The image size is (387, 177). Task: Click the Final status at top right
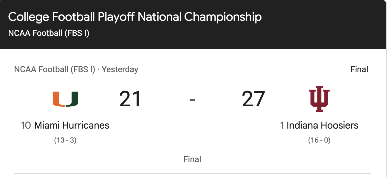click(x=359, y=69)
